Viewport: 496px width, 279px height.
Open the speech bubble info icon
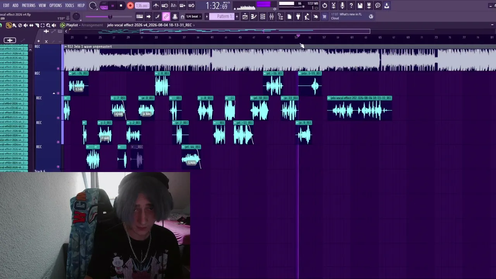click(x=378, y=5)
